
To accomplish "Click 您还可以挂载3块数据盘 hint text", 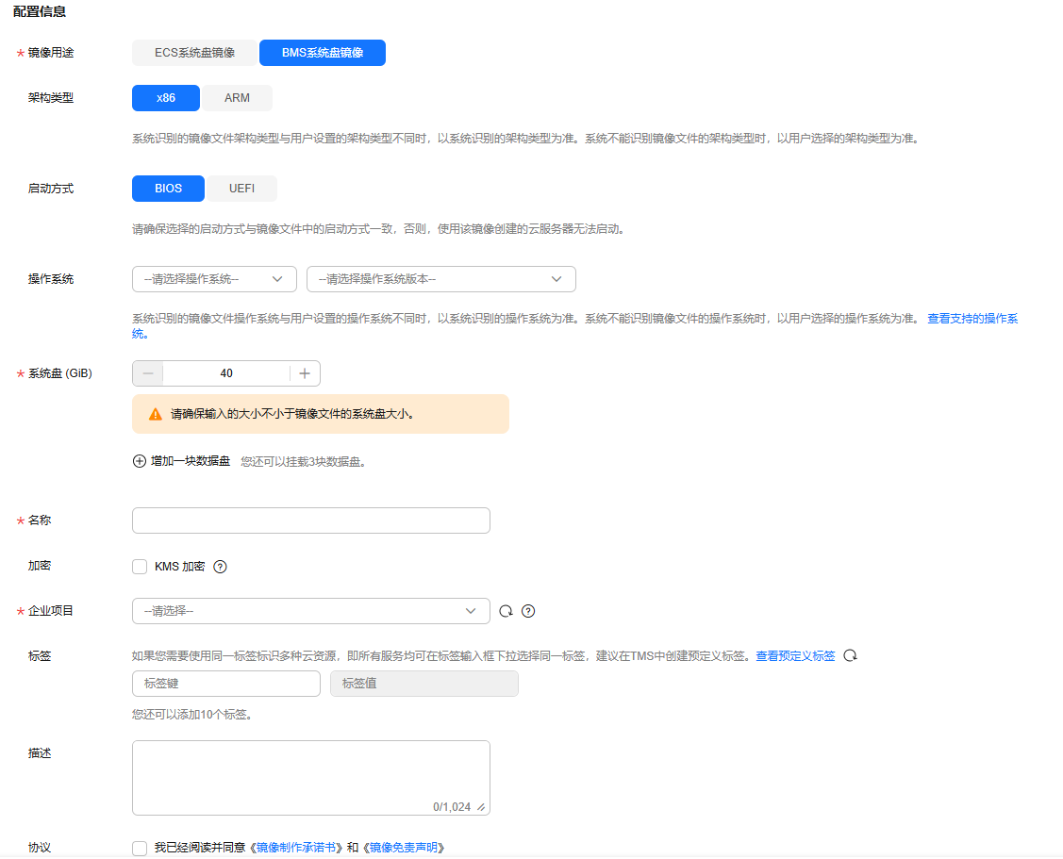I will [303, 462].
